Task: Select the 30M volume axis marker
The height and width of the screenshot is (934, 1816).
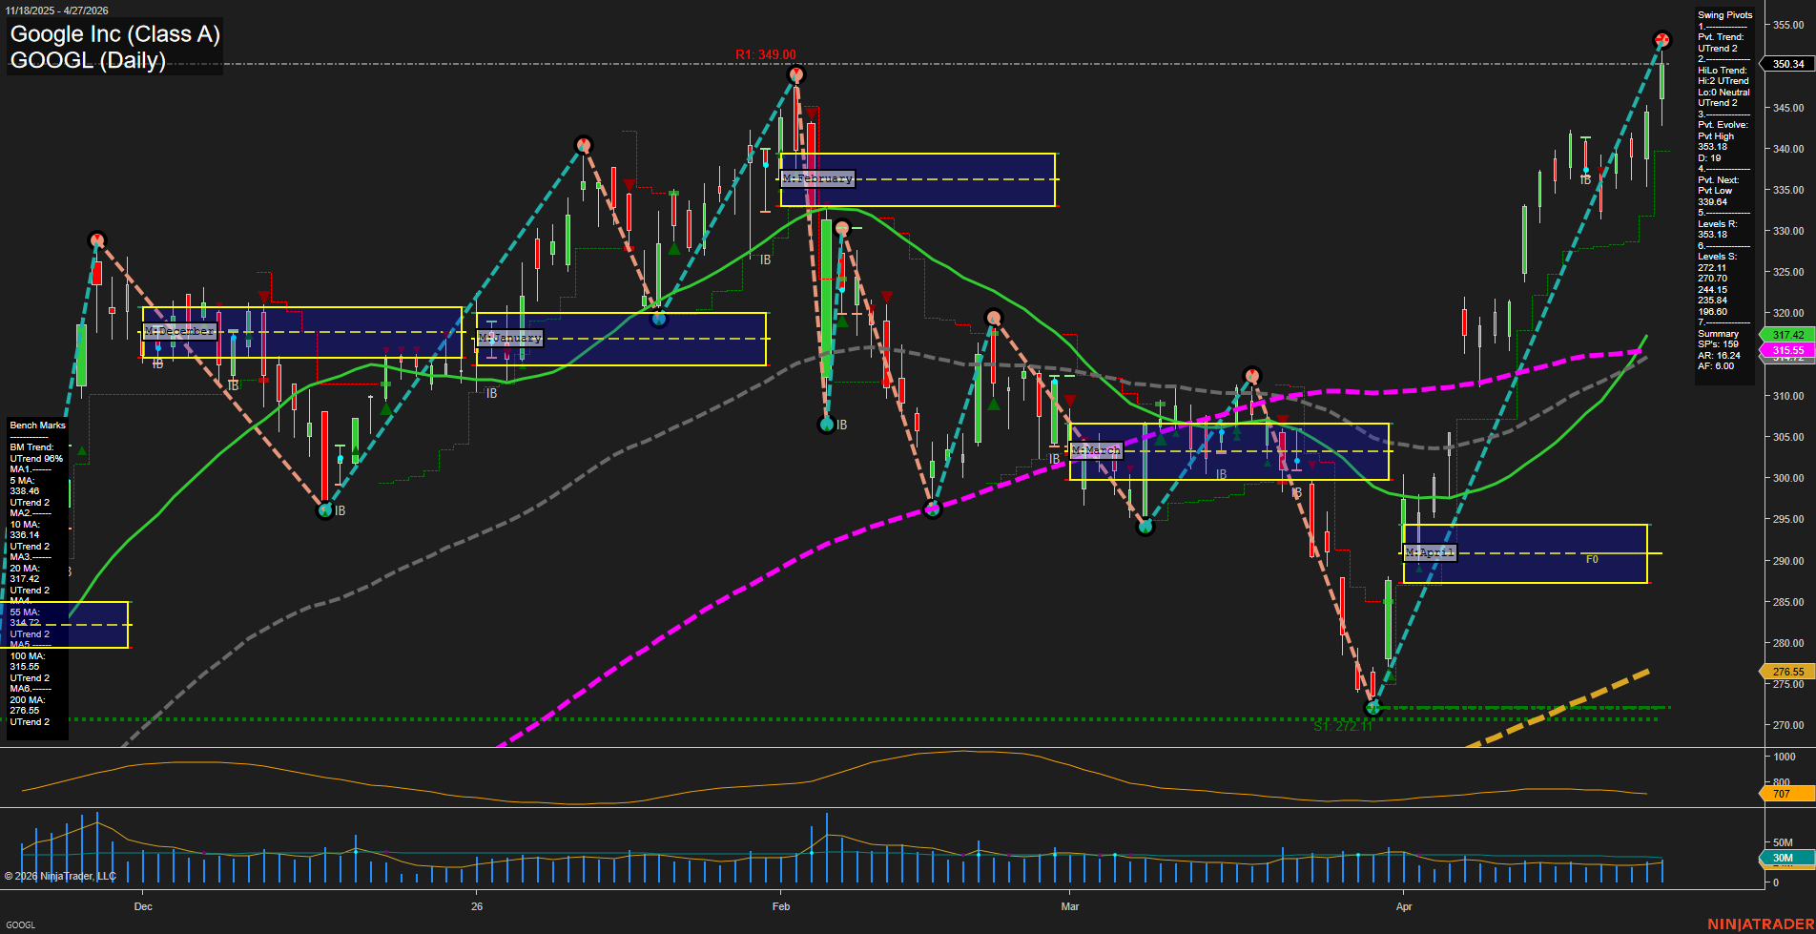Action: (1782, 858)
